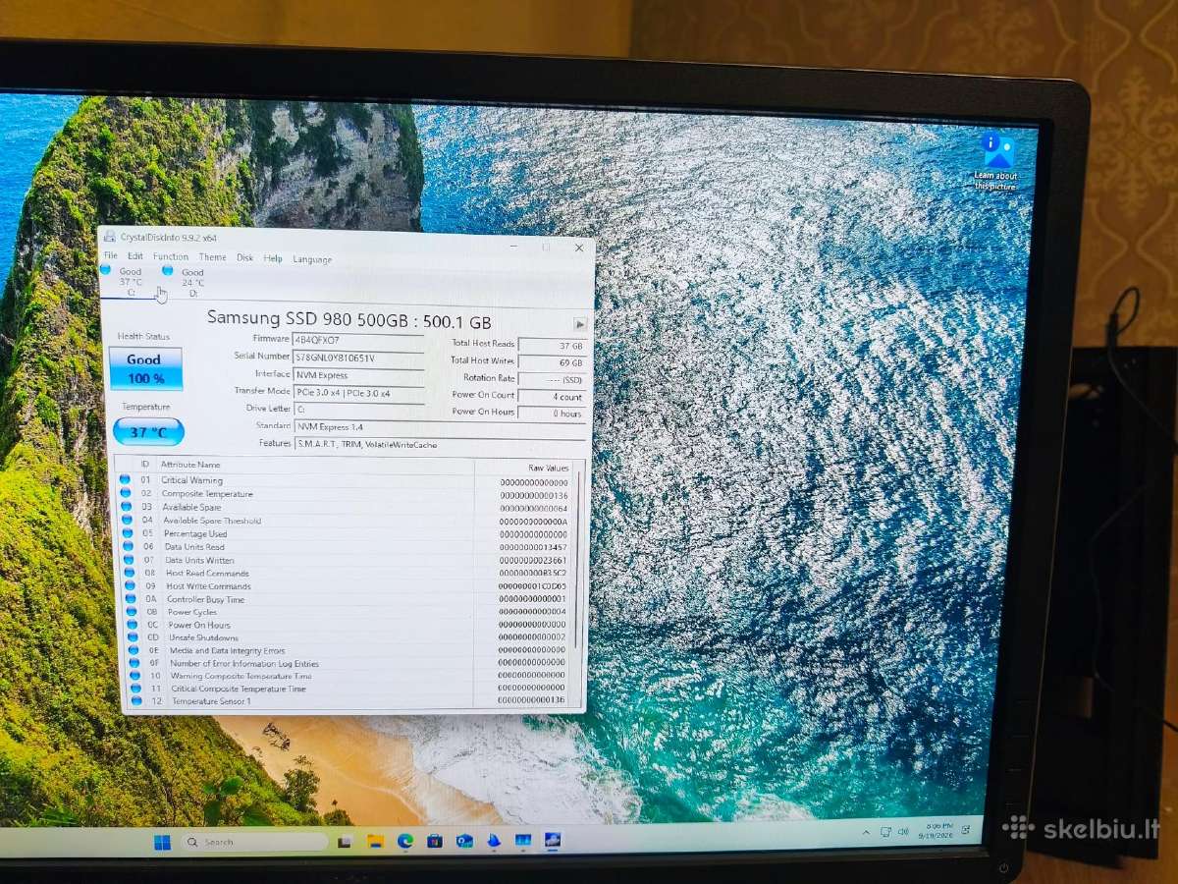Click the next disk arrow button
The image size is (1178, 884).
point(579,324)
